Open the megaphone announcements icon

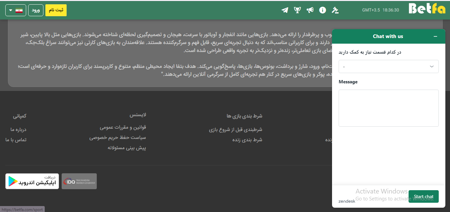310,10
